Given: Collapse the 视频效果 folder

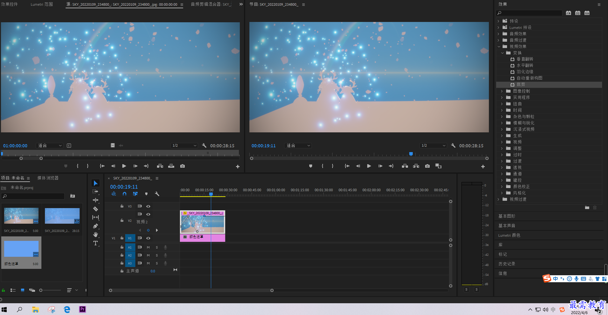Looking at the screenshot, I should click(499, 46).
